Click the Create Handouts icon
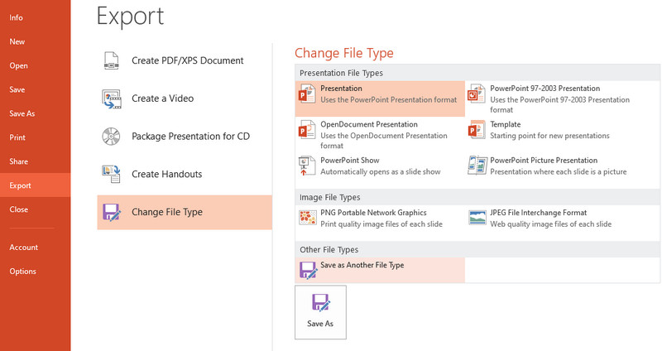The image size is (662, 351). [x=111, y=174]
